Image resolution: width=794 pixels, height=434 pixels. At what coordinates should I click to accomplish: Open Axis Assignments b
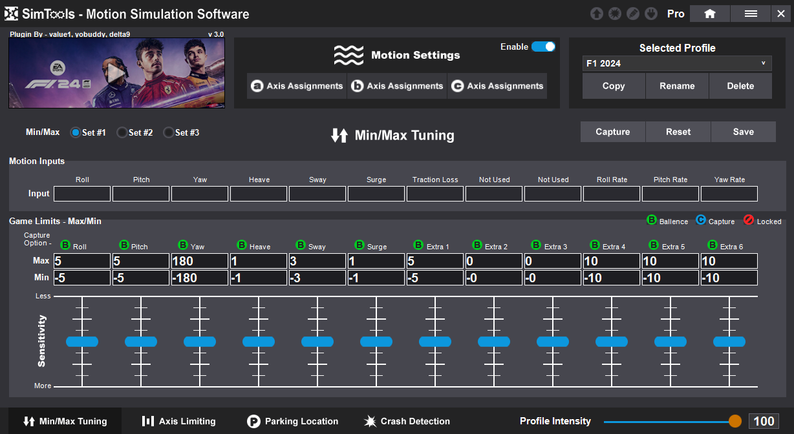397,86
